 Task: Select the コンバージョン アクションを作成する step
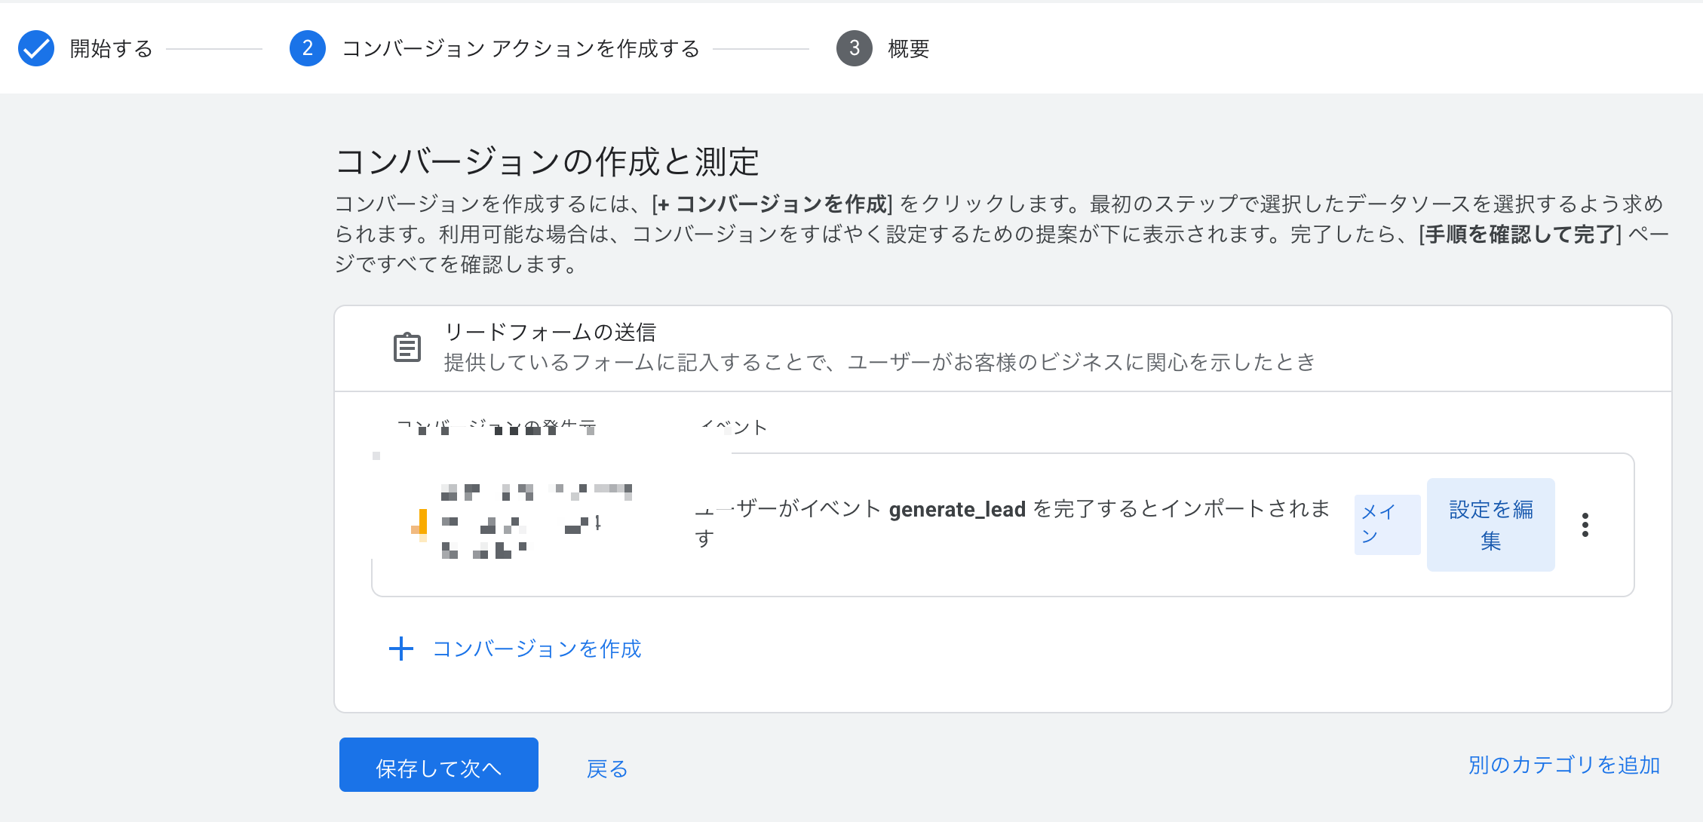(x=521, y=49)
